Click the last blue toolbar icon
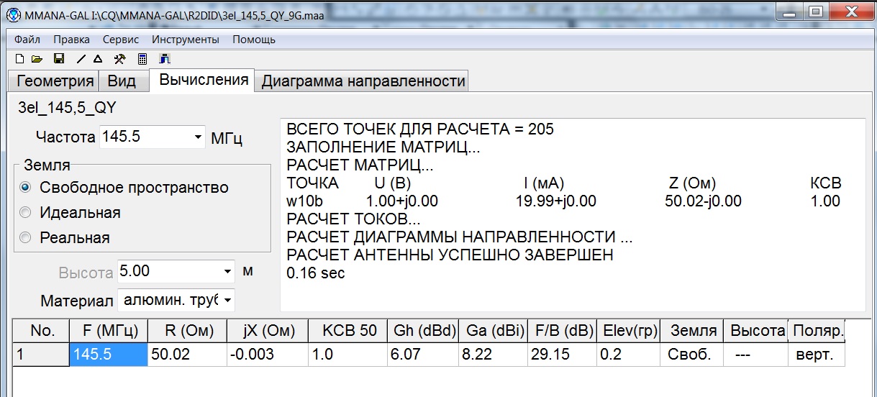Screen dimensions: 877x397 tap(164, 59)
